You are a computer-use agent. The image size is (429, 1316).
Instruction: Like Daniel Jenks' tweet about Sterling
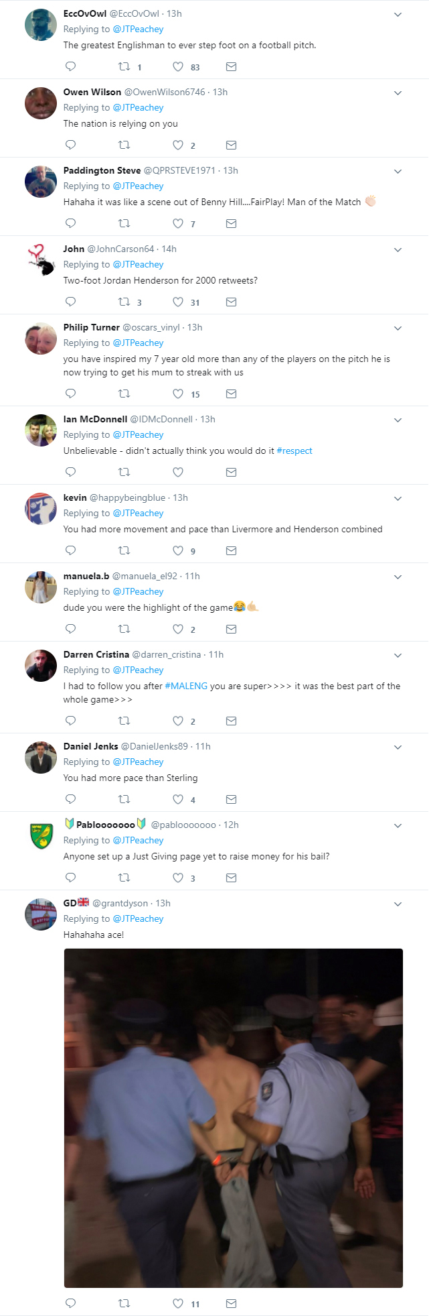click(x=177, y=799)
